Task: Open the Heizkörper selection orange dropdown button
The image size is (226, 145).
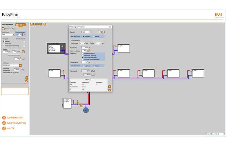Action: (x=20, y=65)
